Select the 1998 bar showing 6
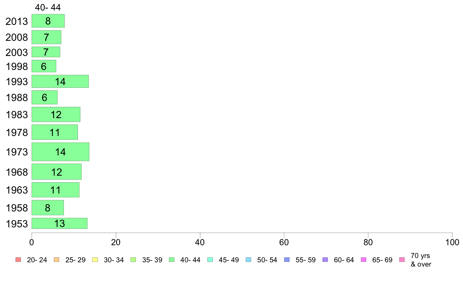 [44, 66]
